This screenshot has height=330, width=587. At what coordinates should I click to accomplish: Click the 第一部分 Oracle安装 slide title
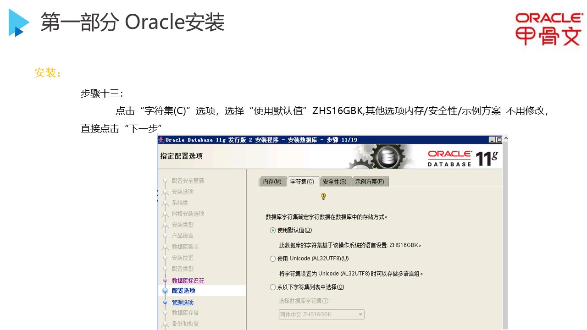(133, 22)
